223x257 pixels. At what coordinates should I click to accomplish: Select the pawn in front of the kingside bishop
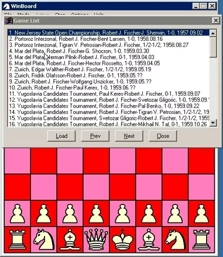[x=149, y=214]
